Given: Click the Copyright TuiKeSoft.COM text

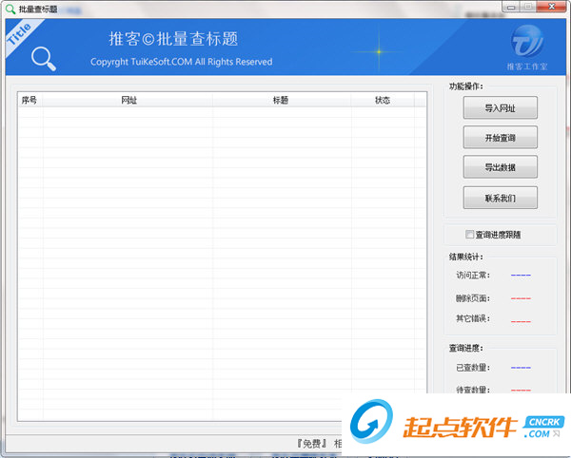Looking at the screenshot, I should tap(182, 62).
